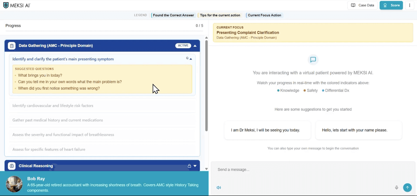Activate the microphone voice input
The height and width of the screenshot is (196, 417).
coord(396,187)
